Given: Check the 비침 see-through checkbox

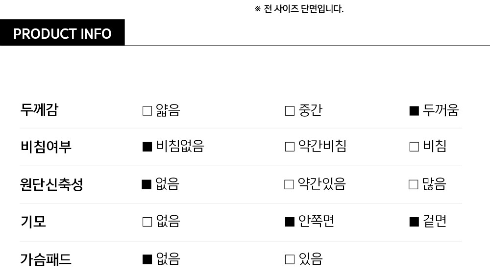Looking at the screenshot, I should point(414,147).
